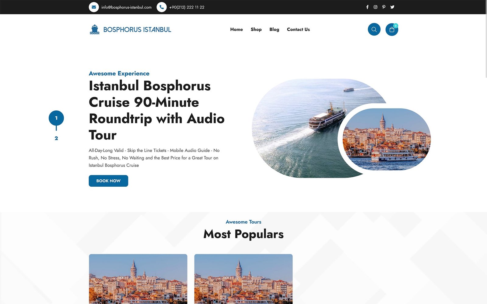Click the Galata Tower oval hero image
The height and width of the screenshot is (304, 487).
click(387, 139)
